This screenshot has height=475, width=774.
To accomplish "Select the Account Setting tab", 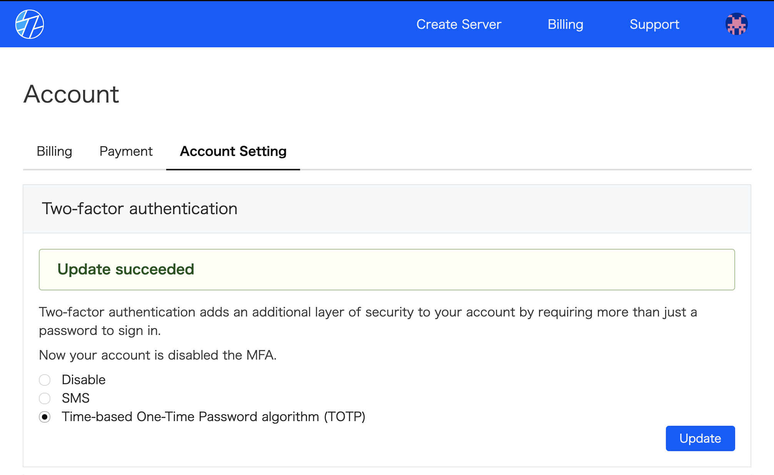I will pyautogui.click(x=233, y=151).
